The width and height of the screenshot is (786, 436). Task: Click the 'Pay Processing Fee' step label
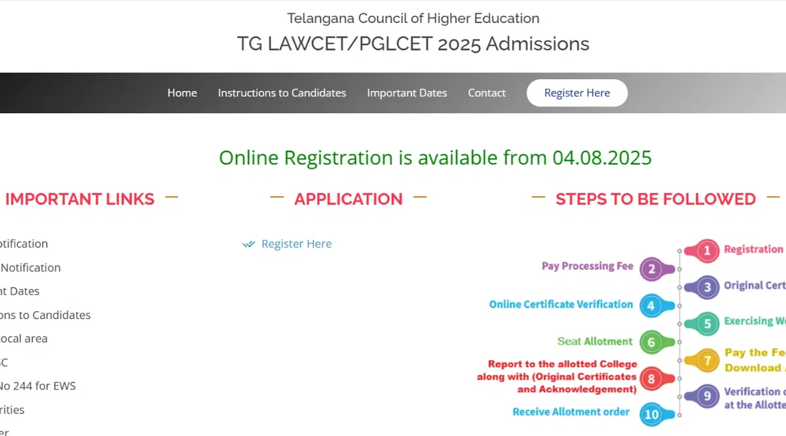click(588, 266)
